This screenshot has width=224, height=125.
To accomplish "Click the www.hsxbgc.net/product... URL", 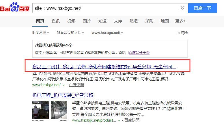I will [94, 120].
